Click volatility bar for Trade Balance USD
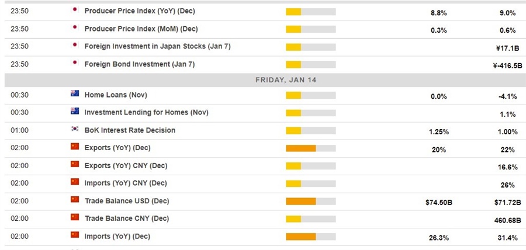The height and width of the screenshot is (250, 526). (310, 202)
